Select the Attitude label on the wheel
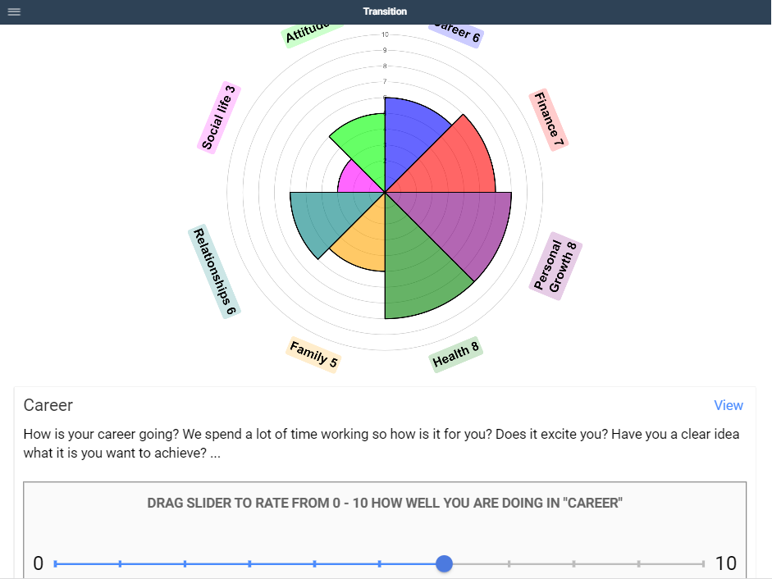Image resolution: width=772 pixels, height=579 pixels. point(308,34)
